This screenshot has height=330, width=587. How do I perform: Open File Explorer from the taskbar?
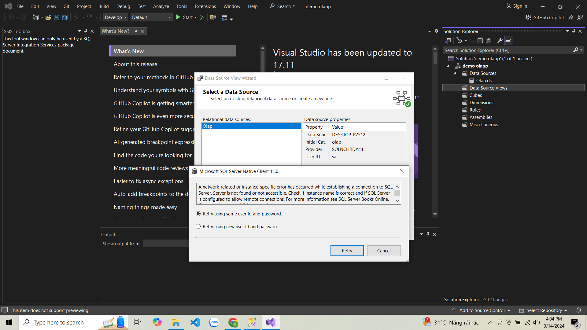pos(176,322)
